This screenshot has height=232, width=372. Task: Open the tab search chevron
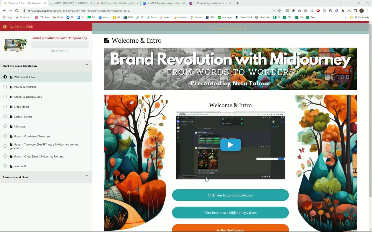click(341, 3)
